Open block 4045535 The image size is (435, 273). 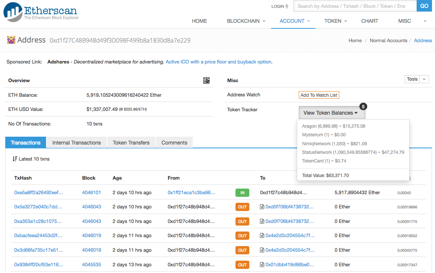[92, 264]
